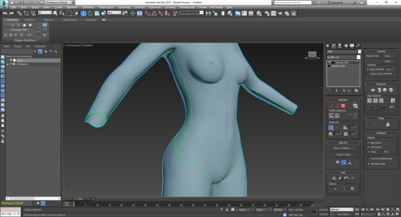Toggle Map Seams checkbox
Viewport: 401px width, 217px height.
pos(368,143)
